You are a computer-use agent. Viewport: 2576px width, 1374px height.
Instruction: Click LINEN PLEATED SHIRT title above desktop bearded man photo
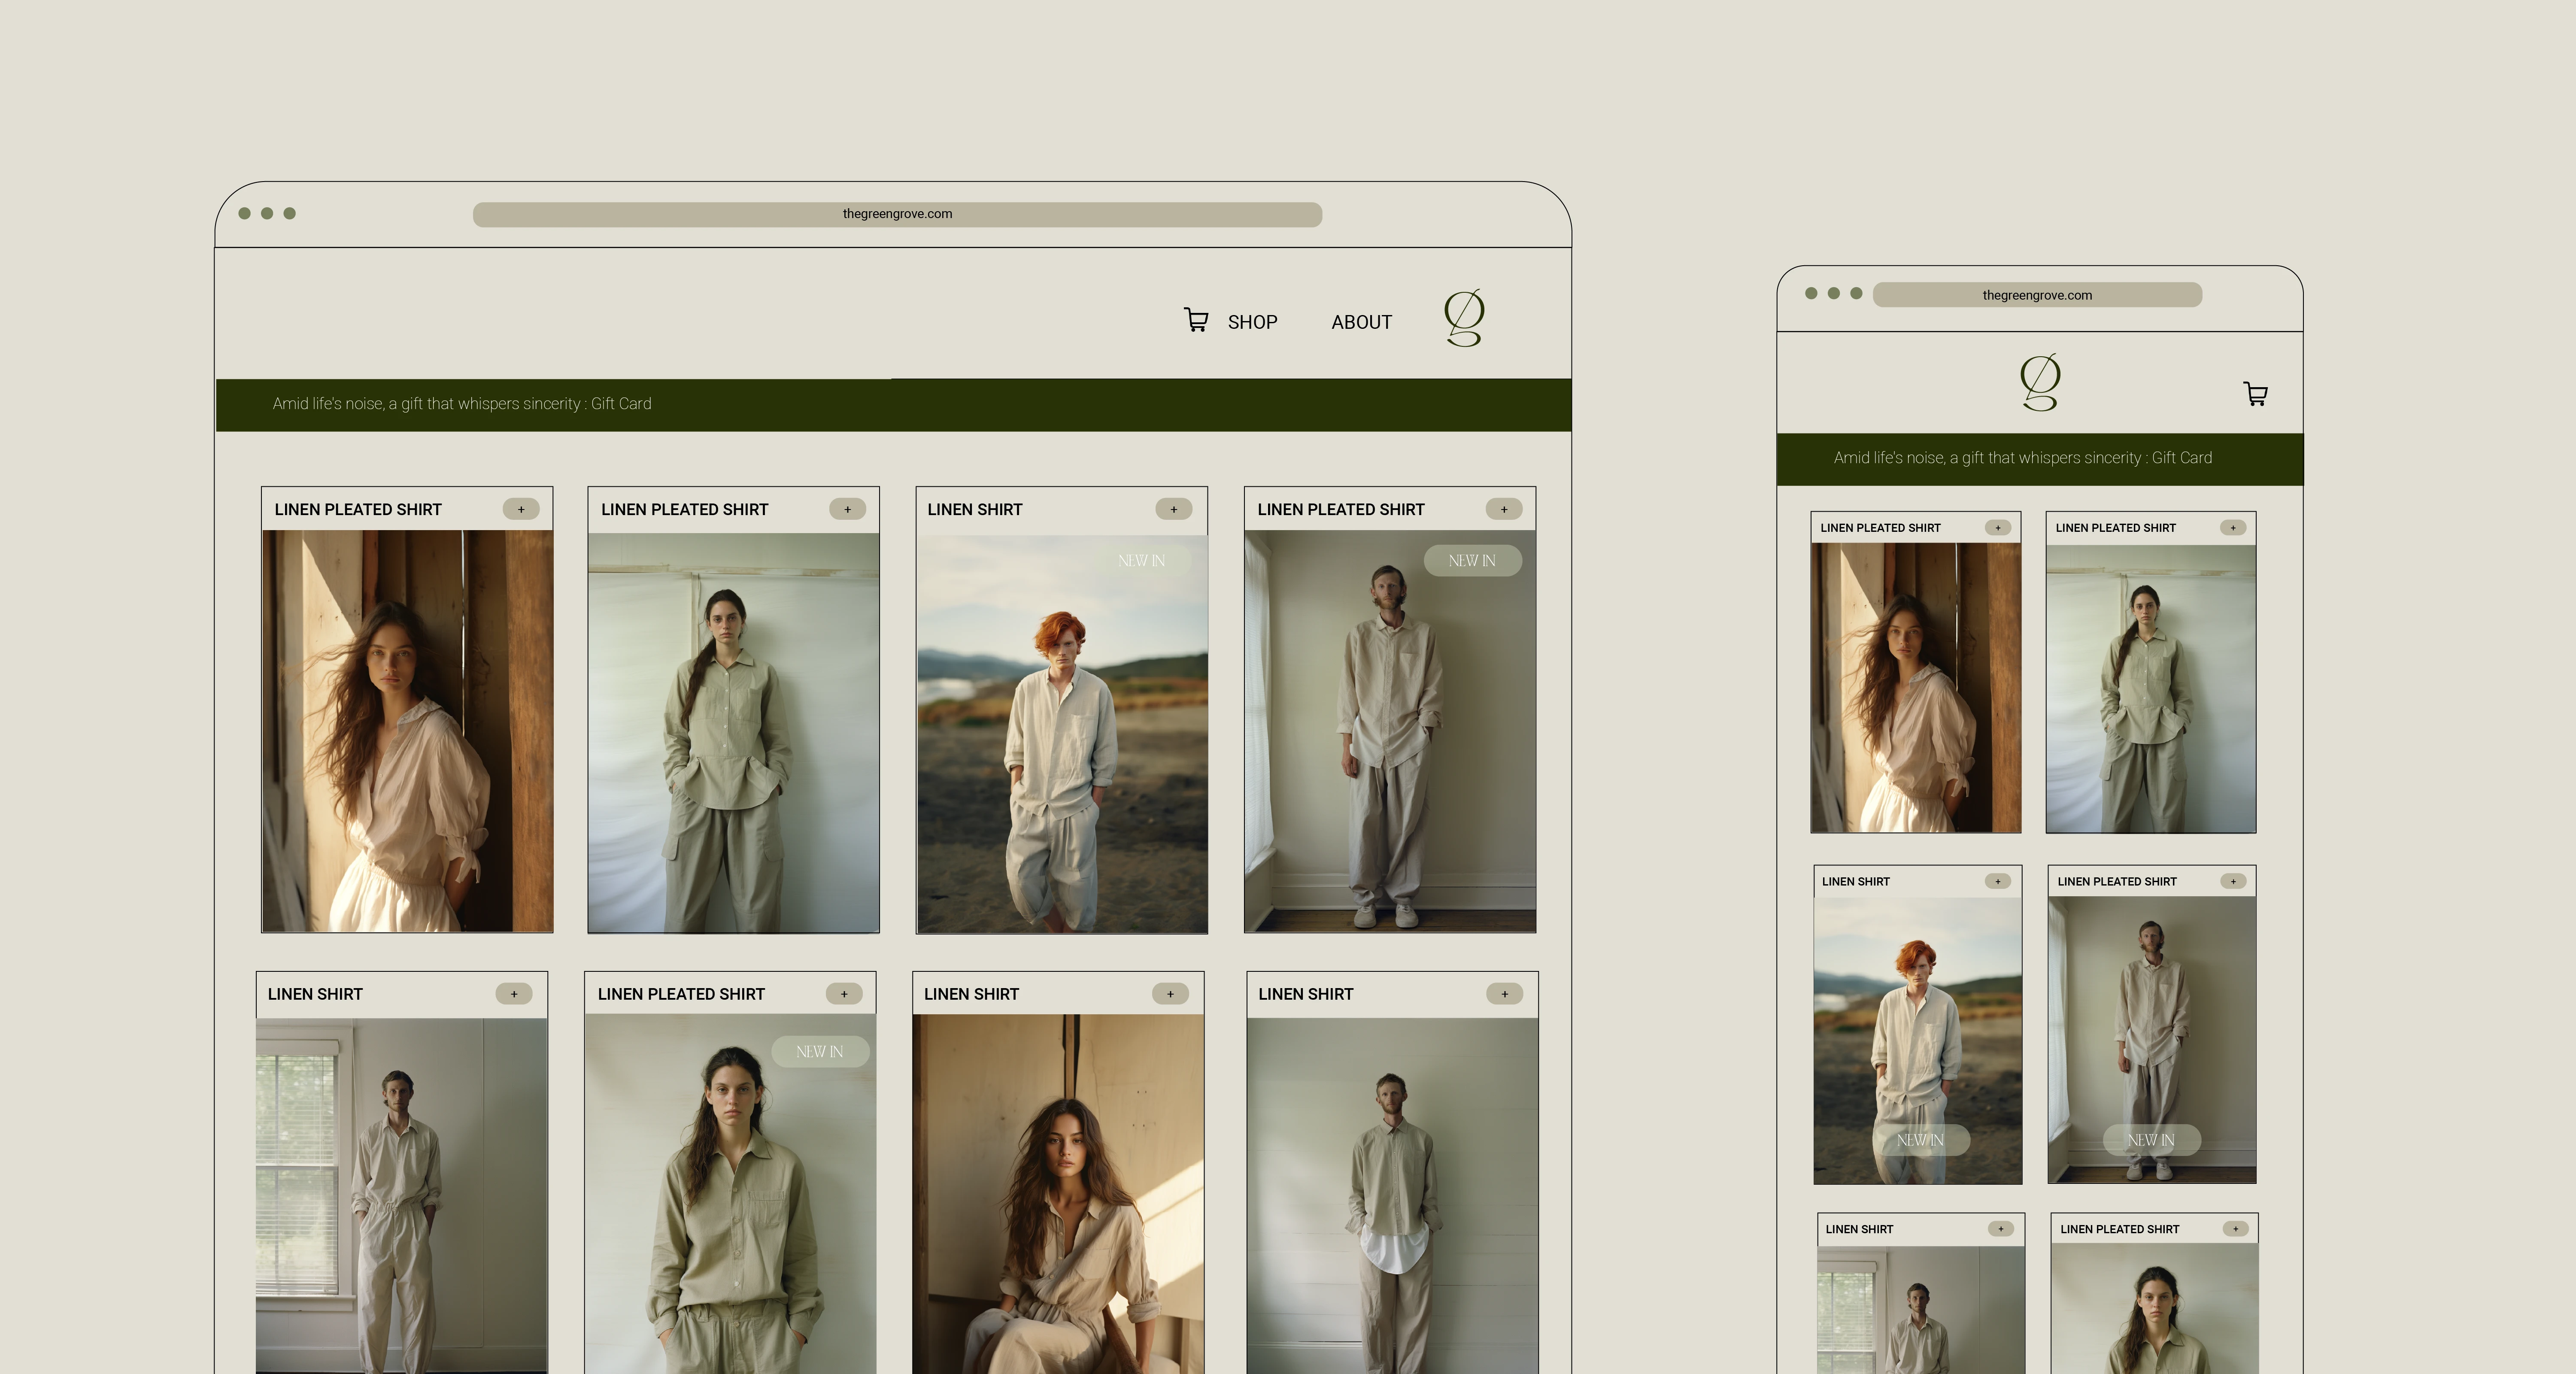point(1341,510)
